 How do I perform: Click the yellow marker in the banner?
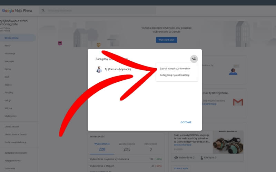[x=99, y=45]
